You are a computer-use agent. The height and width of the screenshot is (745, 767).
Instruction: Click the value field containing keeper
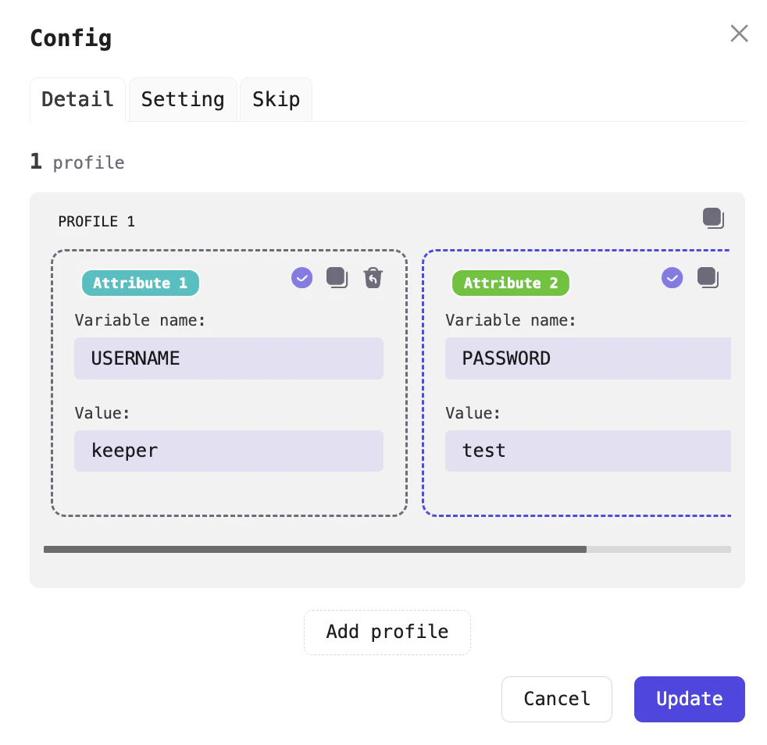tap(228, 451)
